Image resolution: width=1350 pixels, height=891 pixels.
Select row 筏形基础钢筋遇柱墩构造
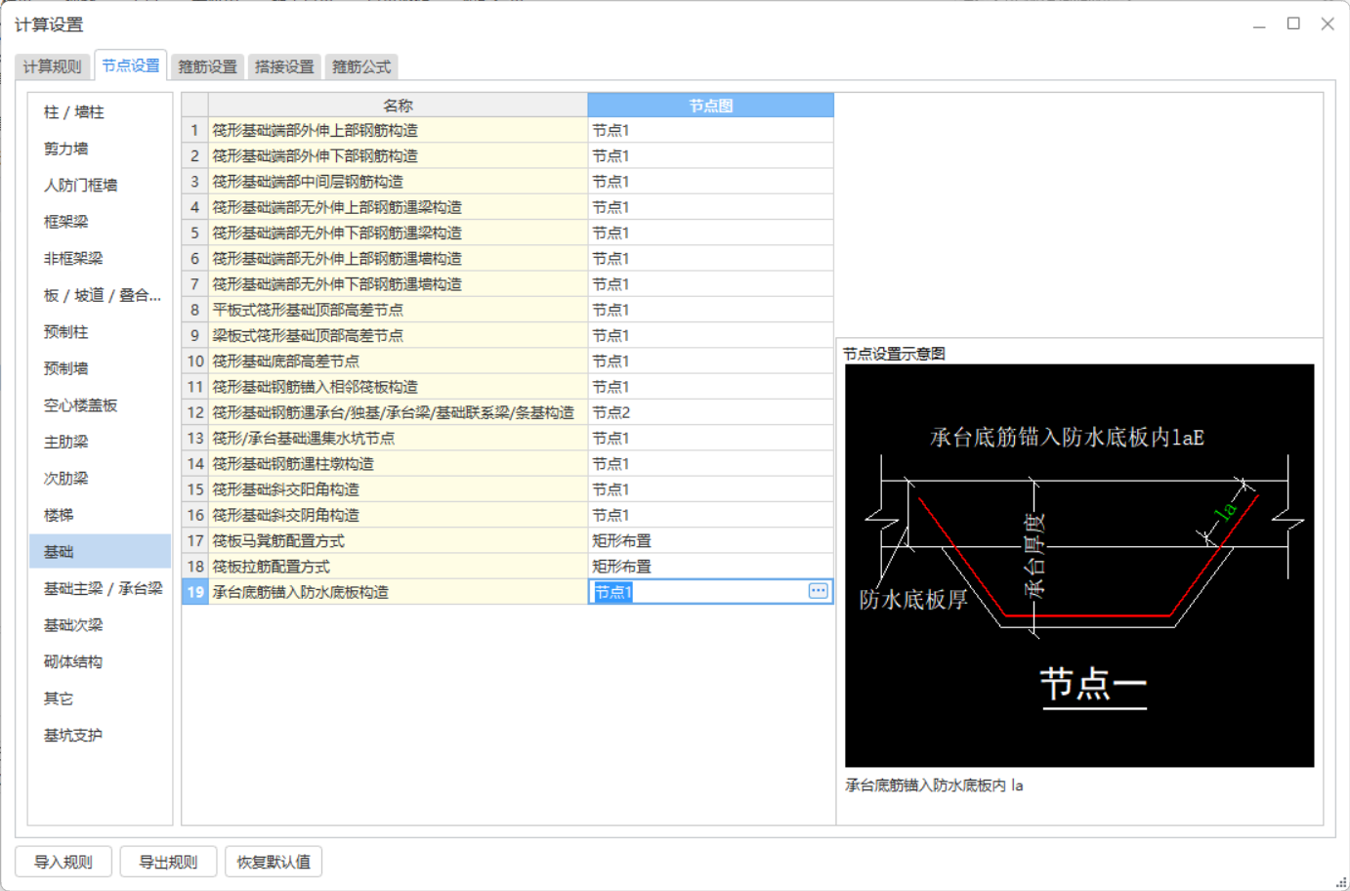398,463
